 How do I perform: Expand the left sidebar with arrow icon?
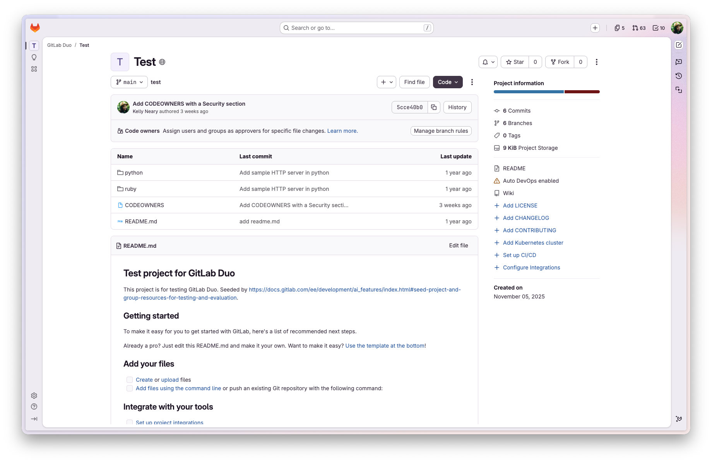tap(34, 419)
